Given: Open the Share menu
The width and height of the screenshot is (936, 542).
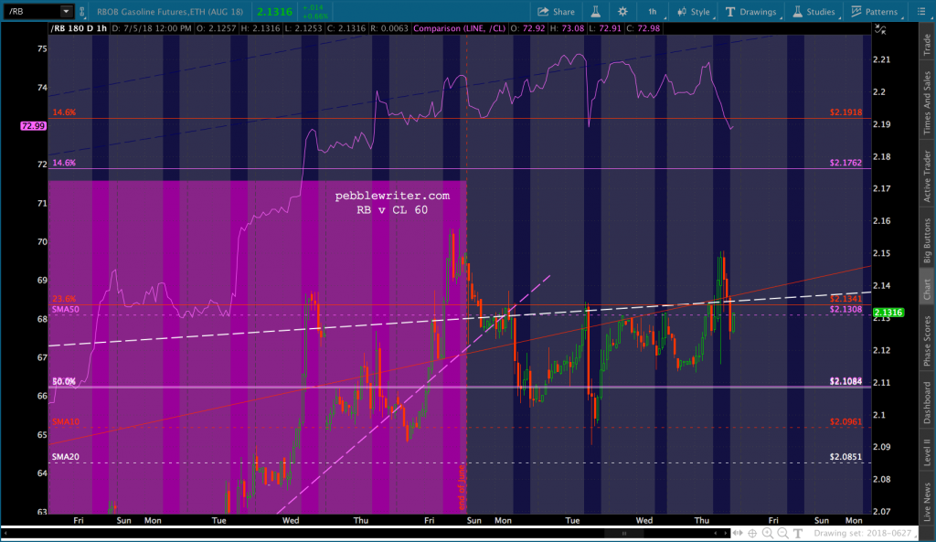Looking at the screenshot, I should click(x=556, y=11).
